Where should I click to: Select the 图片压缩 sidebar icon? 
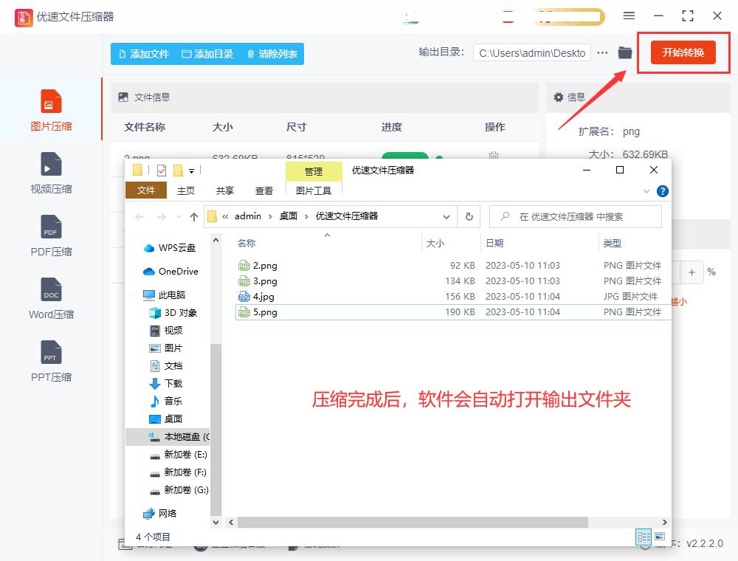point(49,106)
